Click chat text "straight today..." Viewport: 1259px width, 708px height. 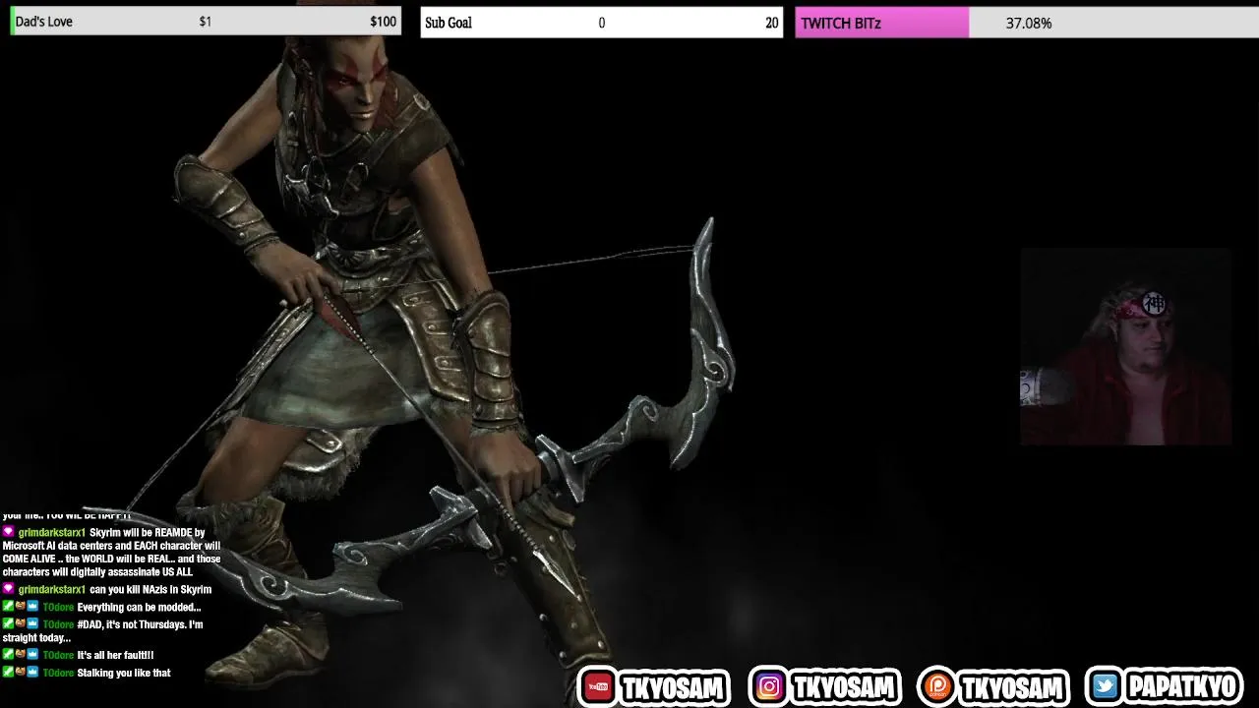pos(36,638)
